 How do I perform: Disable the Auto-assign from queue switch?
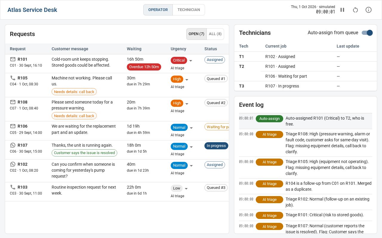[367, 33]
